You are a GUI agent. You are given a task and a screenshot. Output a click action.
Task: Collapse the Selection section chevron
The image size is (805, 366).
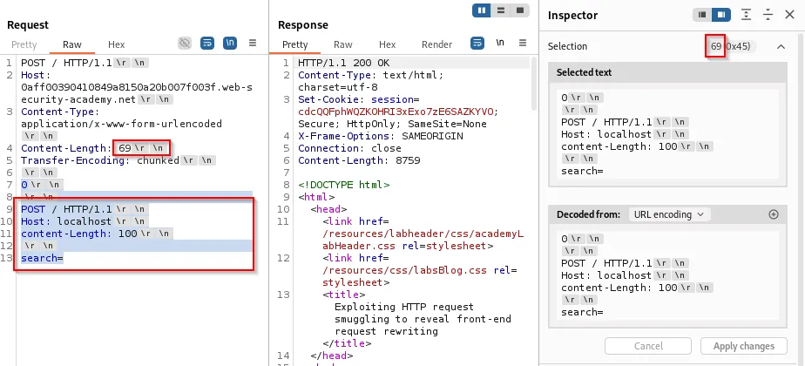pyautogui.click(x=781, y=46)
